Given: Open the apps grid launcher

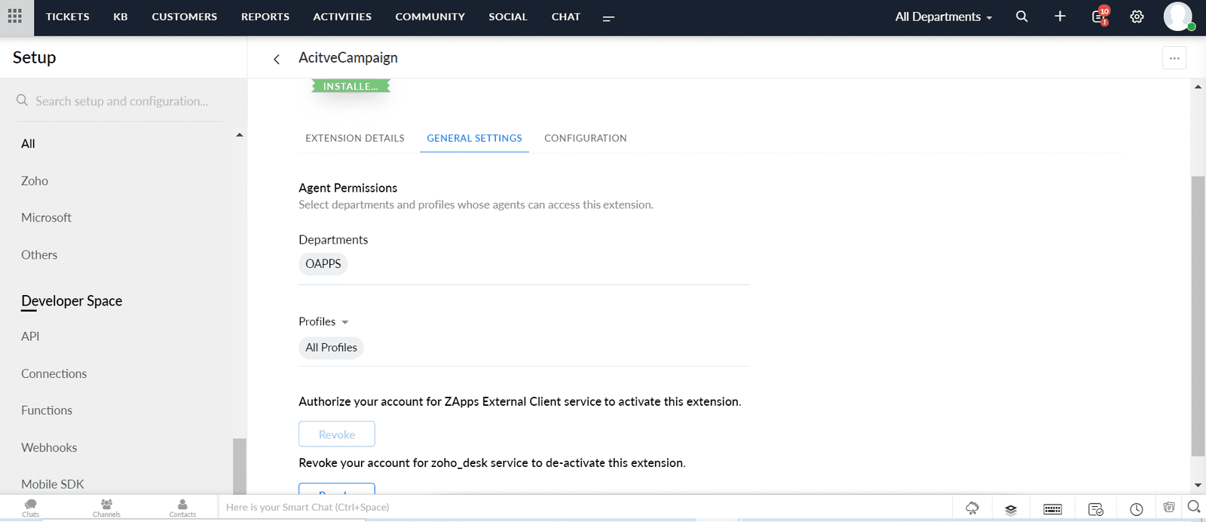Looking at the screenshot, I should coord(15,17).
